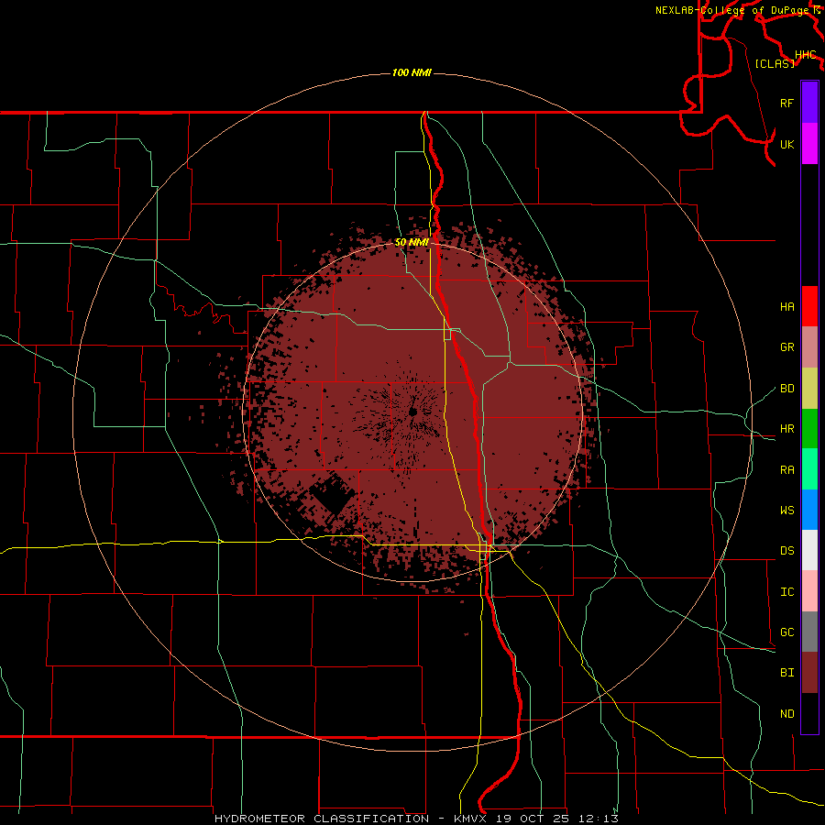Click the KMVX station identifier

pyautogui.click(x=471, y=819)
